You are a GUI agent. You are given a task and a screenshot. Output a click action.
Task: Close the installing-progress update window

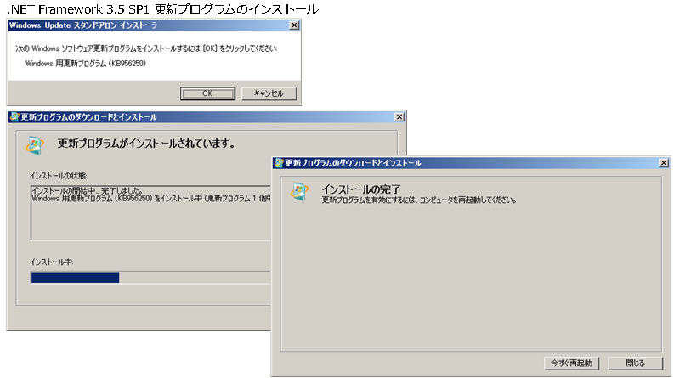click(399, 117)
